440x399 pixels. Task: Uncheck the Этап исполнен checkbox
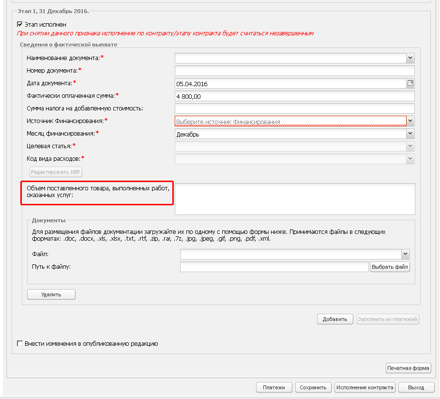click(20, 24)
